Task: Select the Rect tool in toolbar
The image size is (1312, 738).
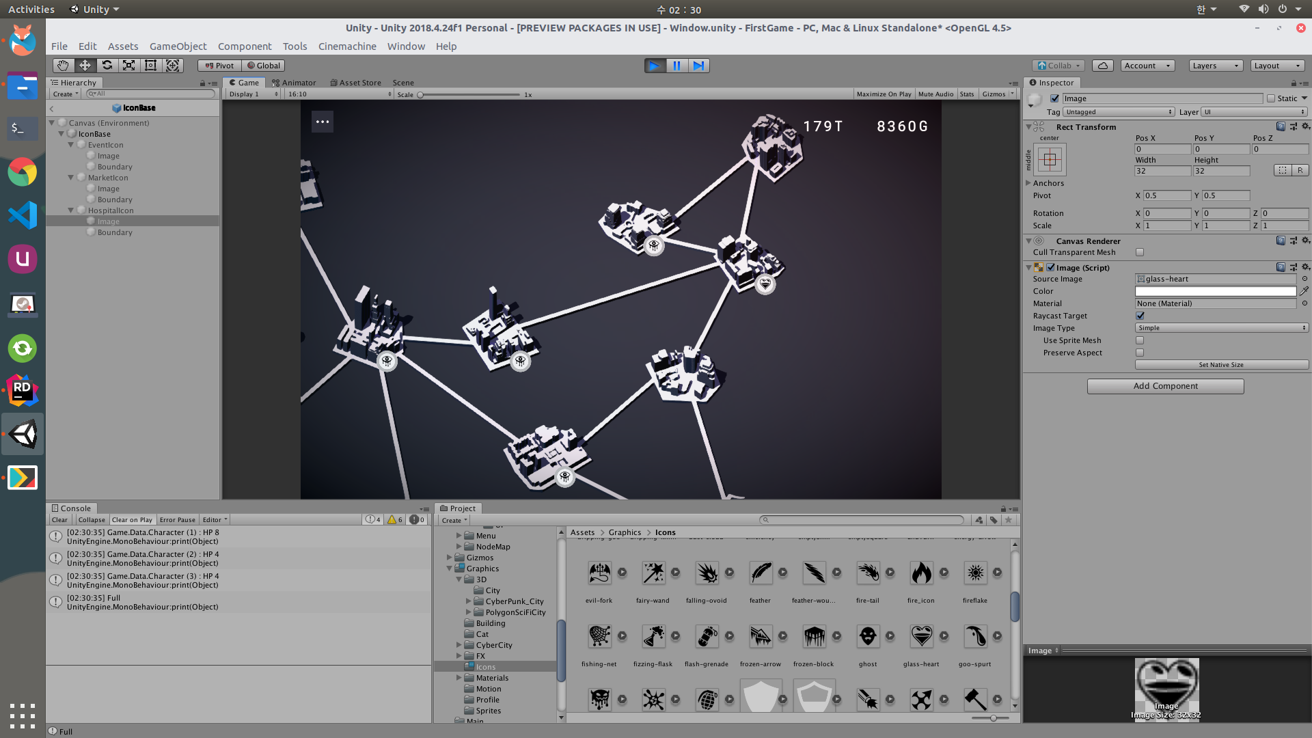Action: coord(150,66)
